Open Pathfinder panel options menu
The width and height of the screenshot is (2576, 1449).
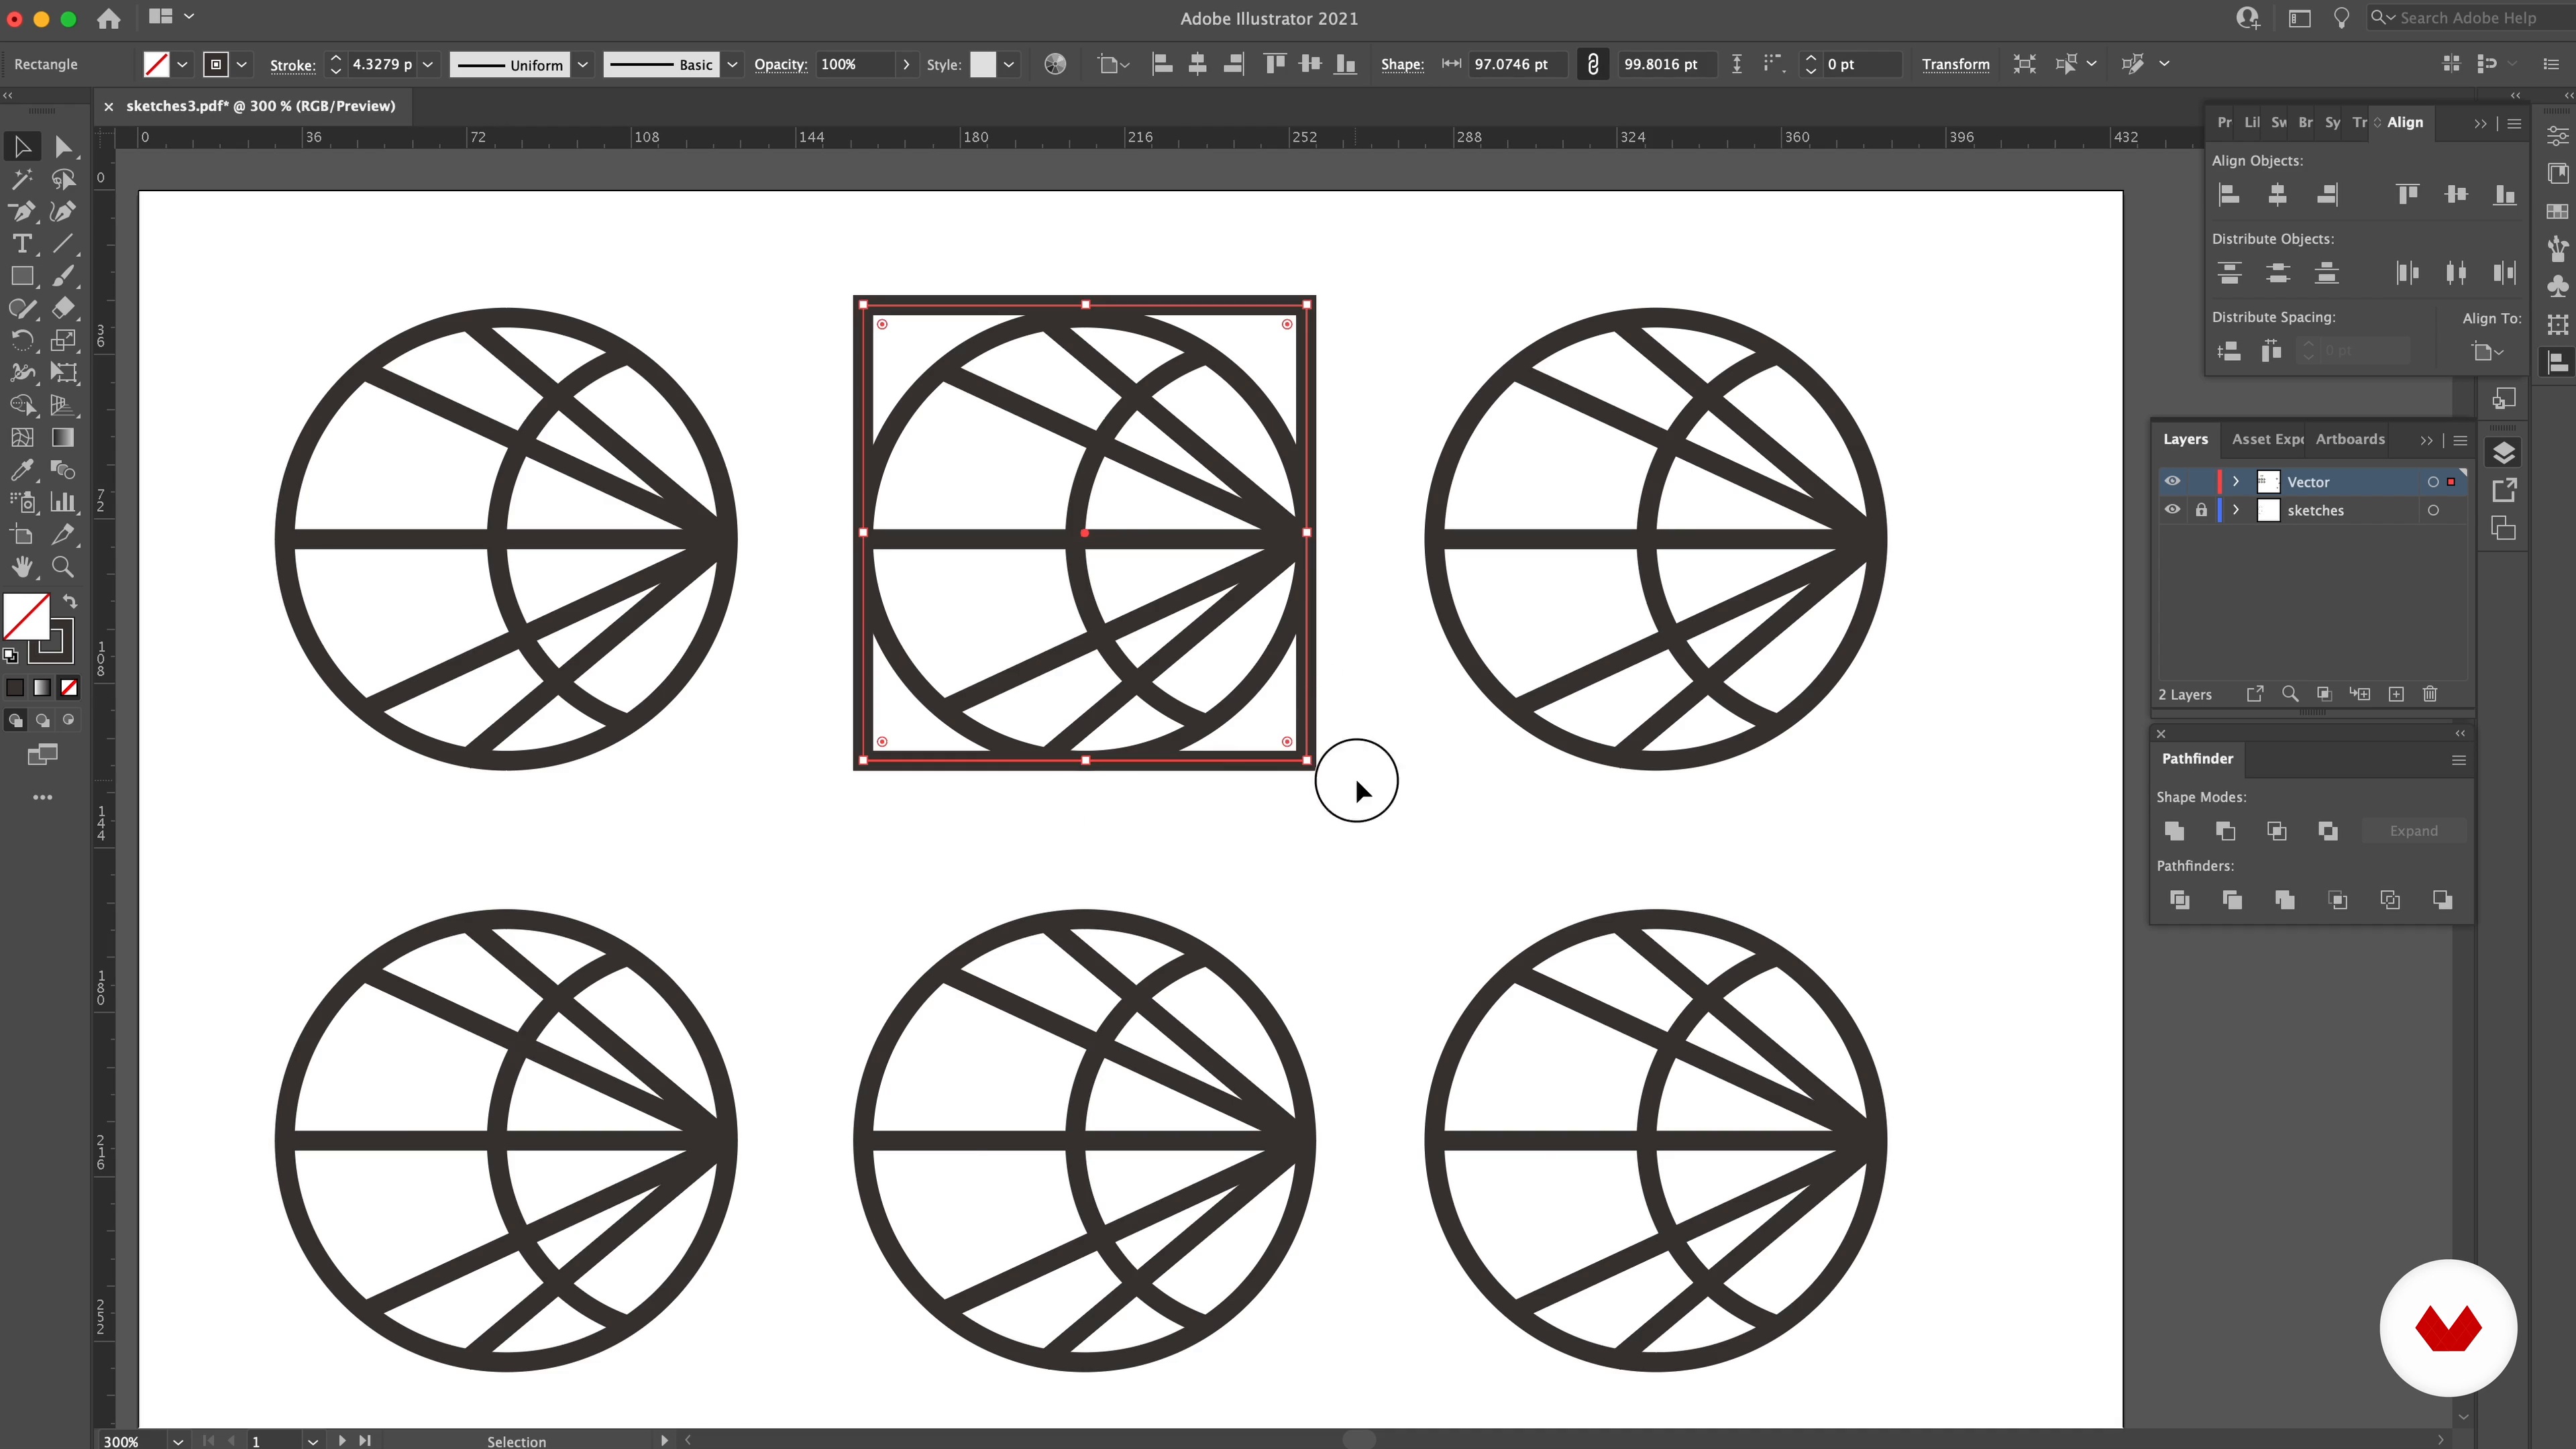2458,760
